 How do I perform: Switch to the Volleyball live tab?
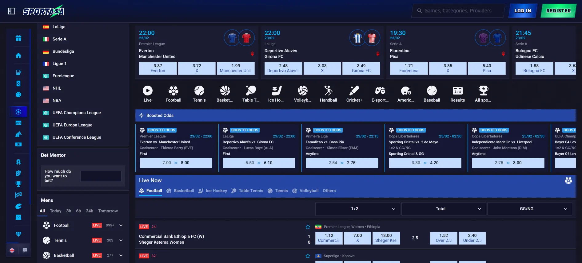pos(305,191)
